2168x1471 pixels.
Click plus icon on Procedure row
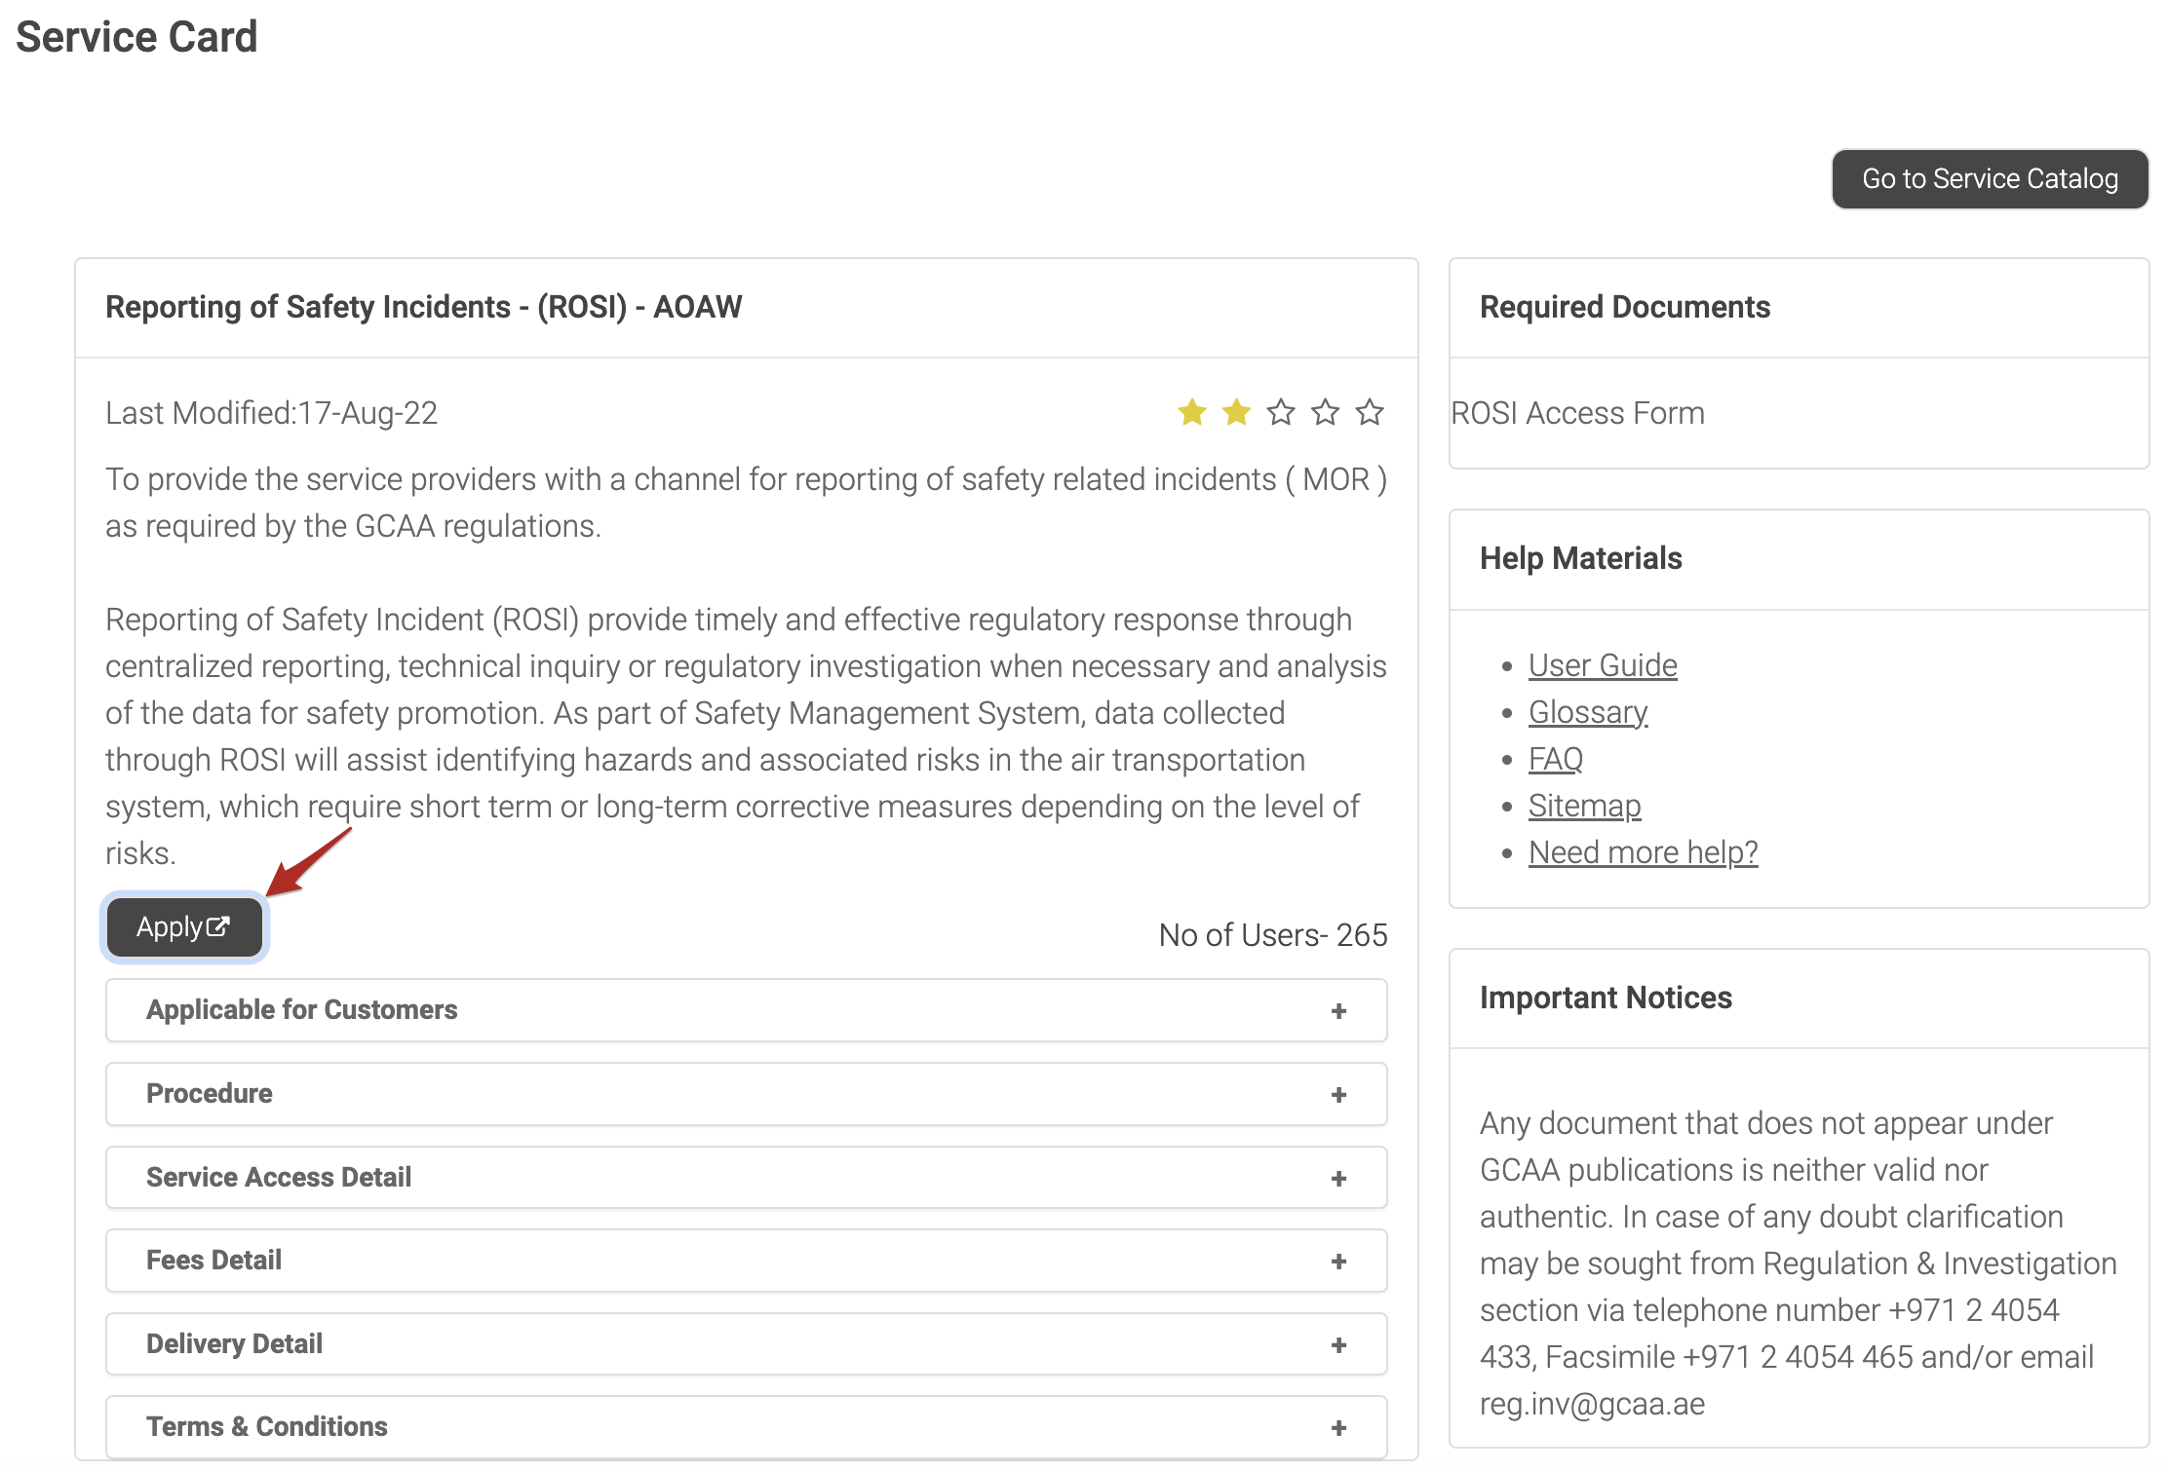(1338, 1095)
